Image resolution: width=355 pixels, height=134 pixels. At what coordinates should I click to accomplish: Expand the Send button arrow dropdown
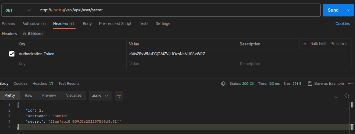coord(348,10)
